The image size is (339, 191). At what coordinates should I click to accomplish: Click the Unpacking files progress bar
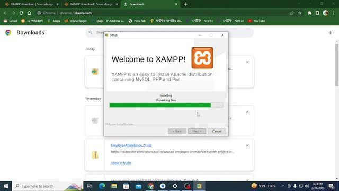[x=166, y=105]
